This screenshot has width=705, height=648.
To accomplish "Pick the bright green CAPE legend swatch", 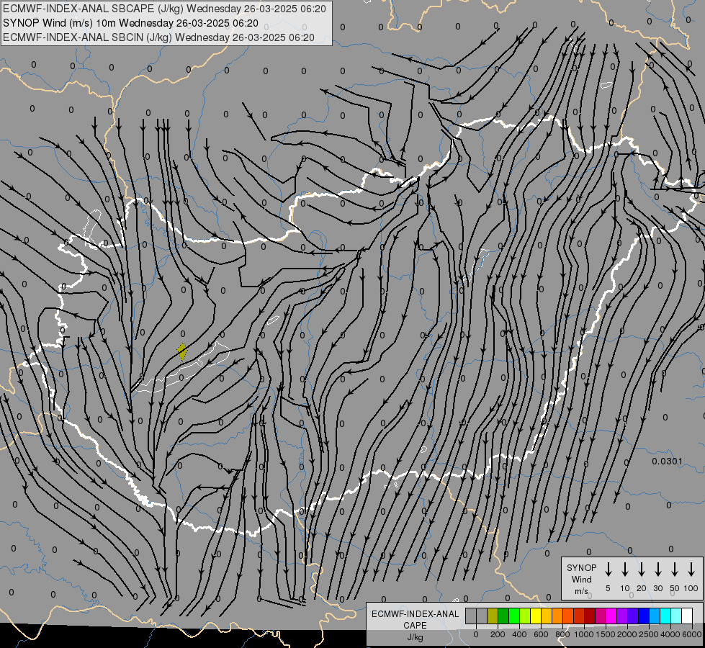I will 514,616.
